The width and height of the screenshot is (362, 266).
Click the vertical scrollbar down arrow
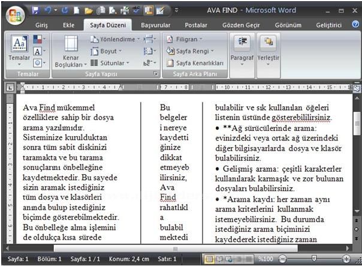357,211
